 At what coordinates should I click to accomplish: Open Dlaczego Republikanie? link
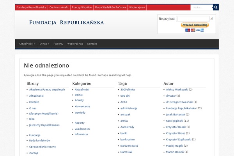coord(44,113)
